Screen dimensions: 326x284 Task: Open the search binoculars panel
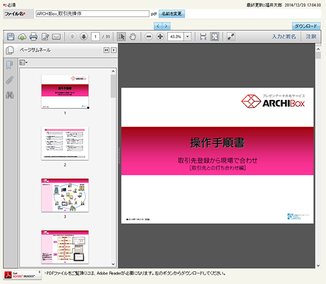[10, 95]
